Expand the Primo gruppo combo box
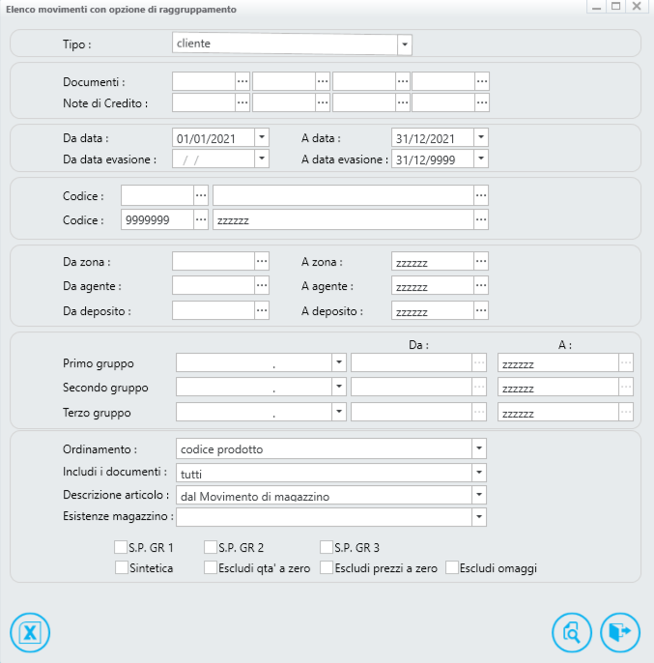The width and height of the screenshot is (654, 663). tap(338, 363)
